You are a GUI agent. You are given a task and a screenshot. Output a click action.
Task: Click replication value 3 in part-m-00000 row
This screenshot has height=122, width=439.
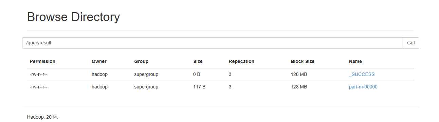point(230,87)
